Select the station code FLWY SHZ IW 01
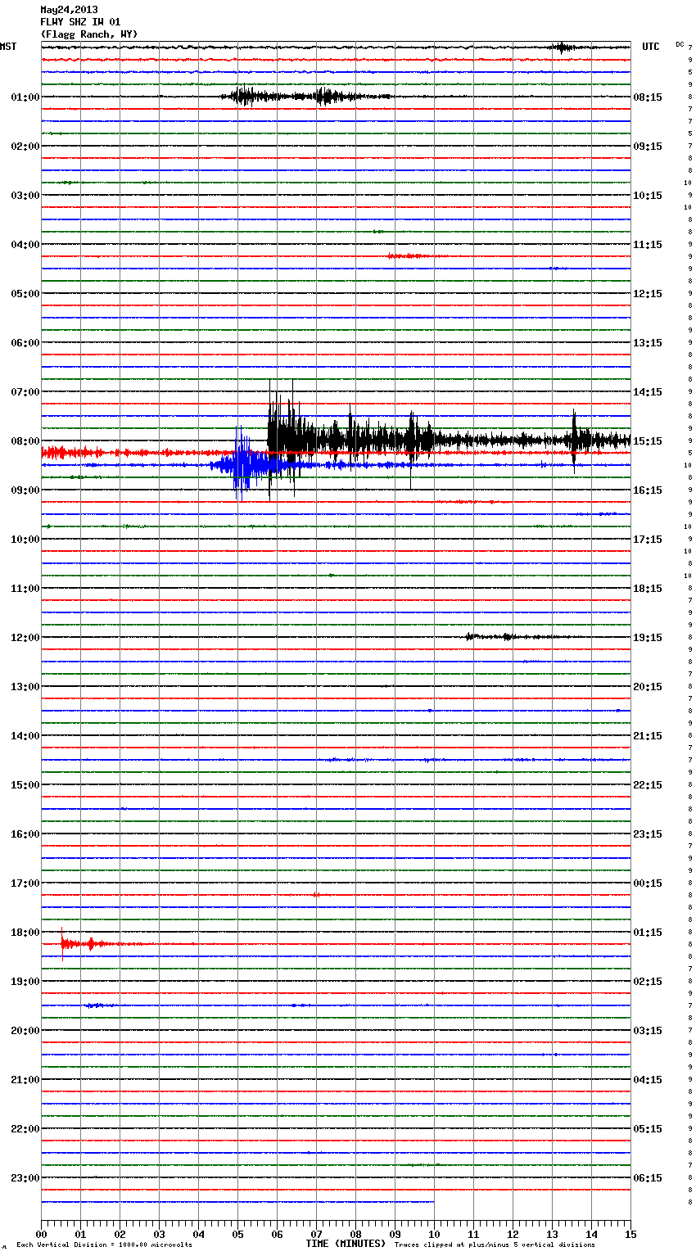Image resolution: width=696 pixels, height=1256 pixels. tap(80, 22)
